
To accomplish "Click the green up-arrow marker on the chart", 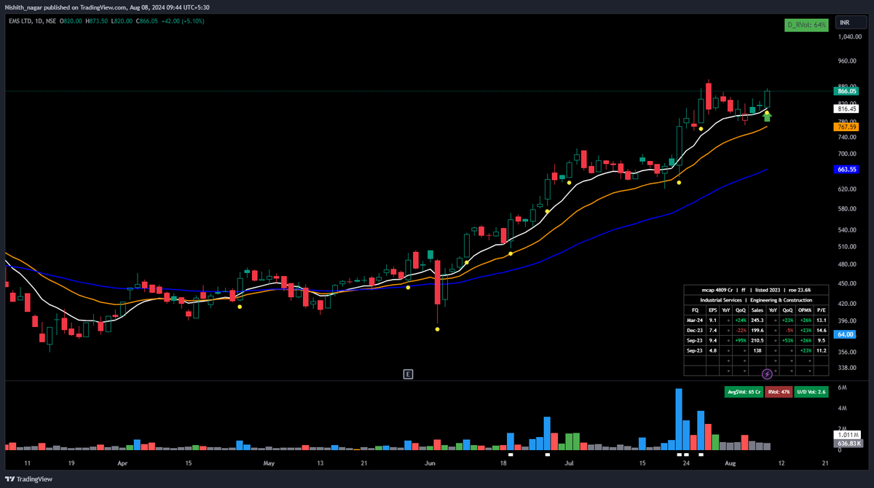I will (x=768, y=117).
